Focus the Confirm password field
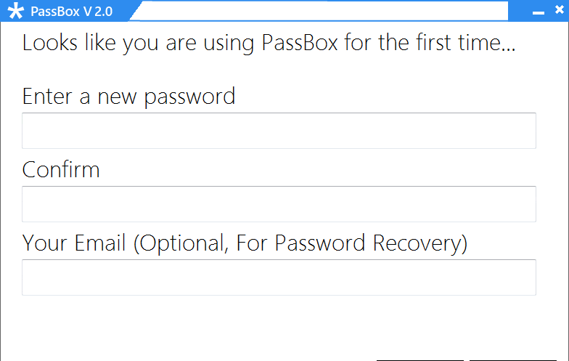569x361 pixels. (x=279, y=204)
